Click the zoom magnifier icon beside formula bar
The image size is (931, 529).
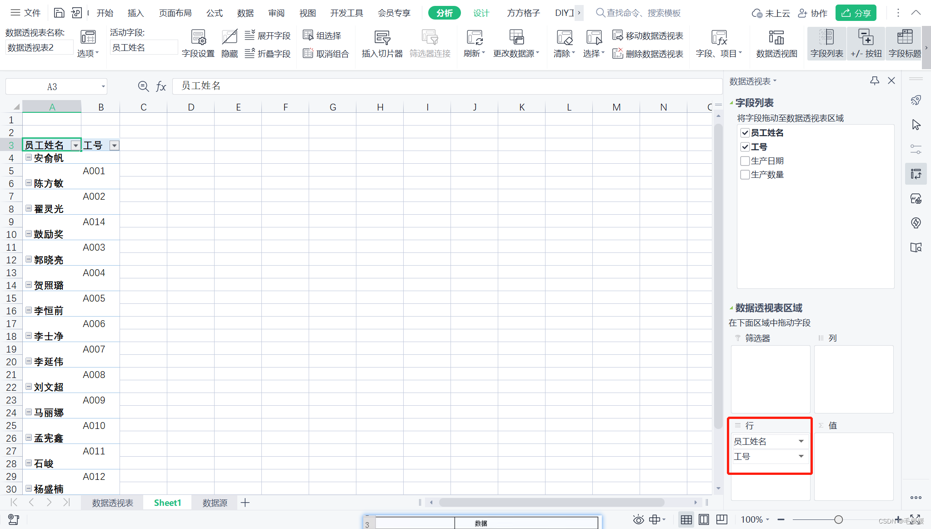click(x=143, y=86)
